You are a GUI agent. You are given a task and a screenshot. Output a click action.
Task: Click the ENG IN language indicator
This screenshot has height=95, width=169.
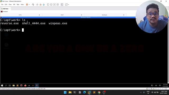(148, 92)
